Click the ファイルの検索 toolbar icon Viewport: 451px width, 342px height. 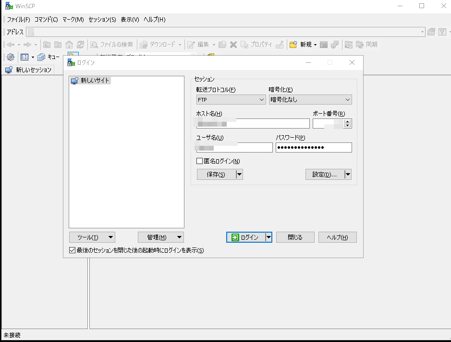coord(95,45)
